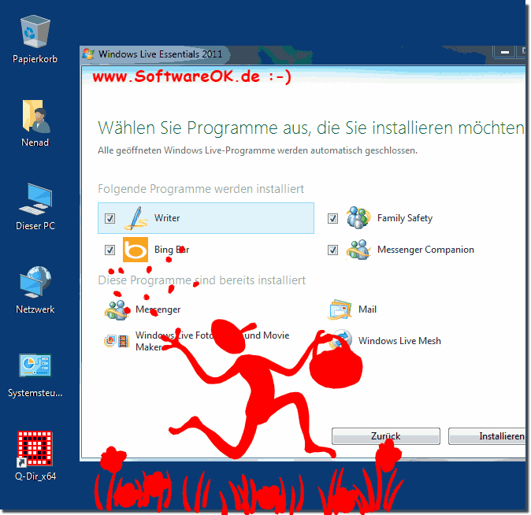This screenshot has width=531, height=515.
Task: Uncheck the Bing Bar checkbox
Action: click(x=110, y=250)
